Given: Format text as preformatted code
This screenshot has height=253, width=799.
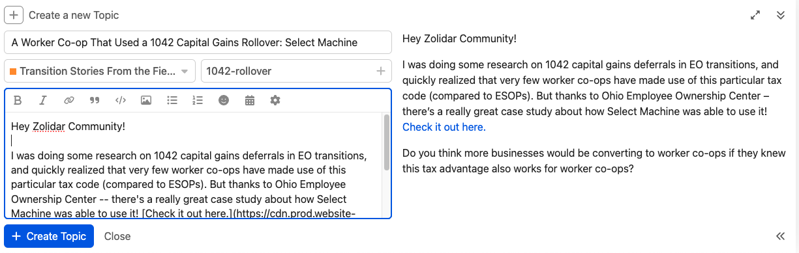Looking at the screenshot, I should click(x=120, y=100).
